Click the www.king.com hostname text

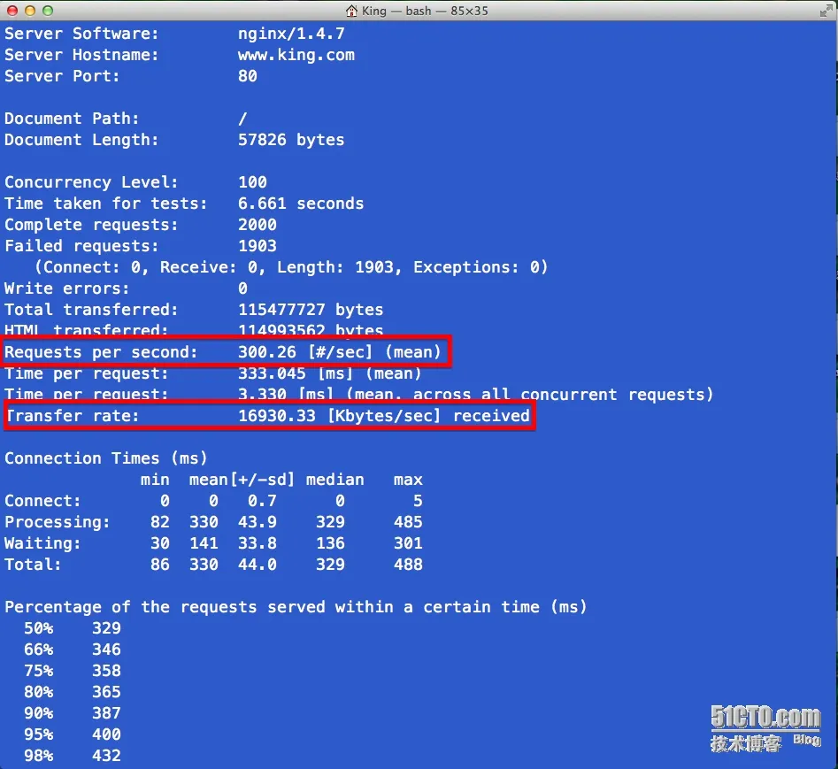point(296,55)
